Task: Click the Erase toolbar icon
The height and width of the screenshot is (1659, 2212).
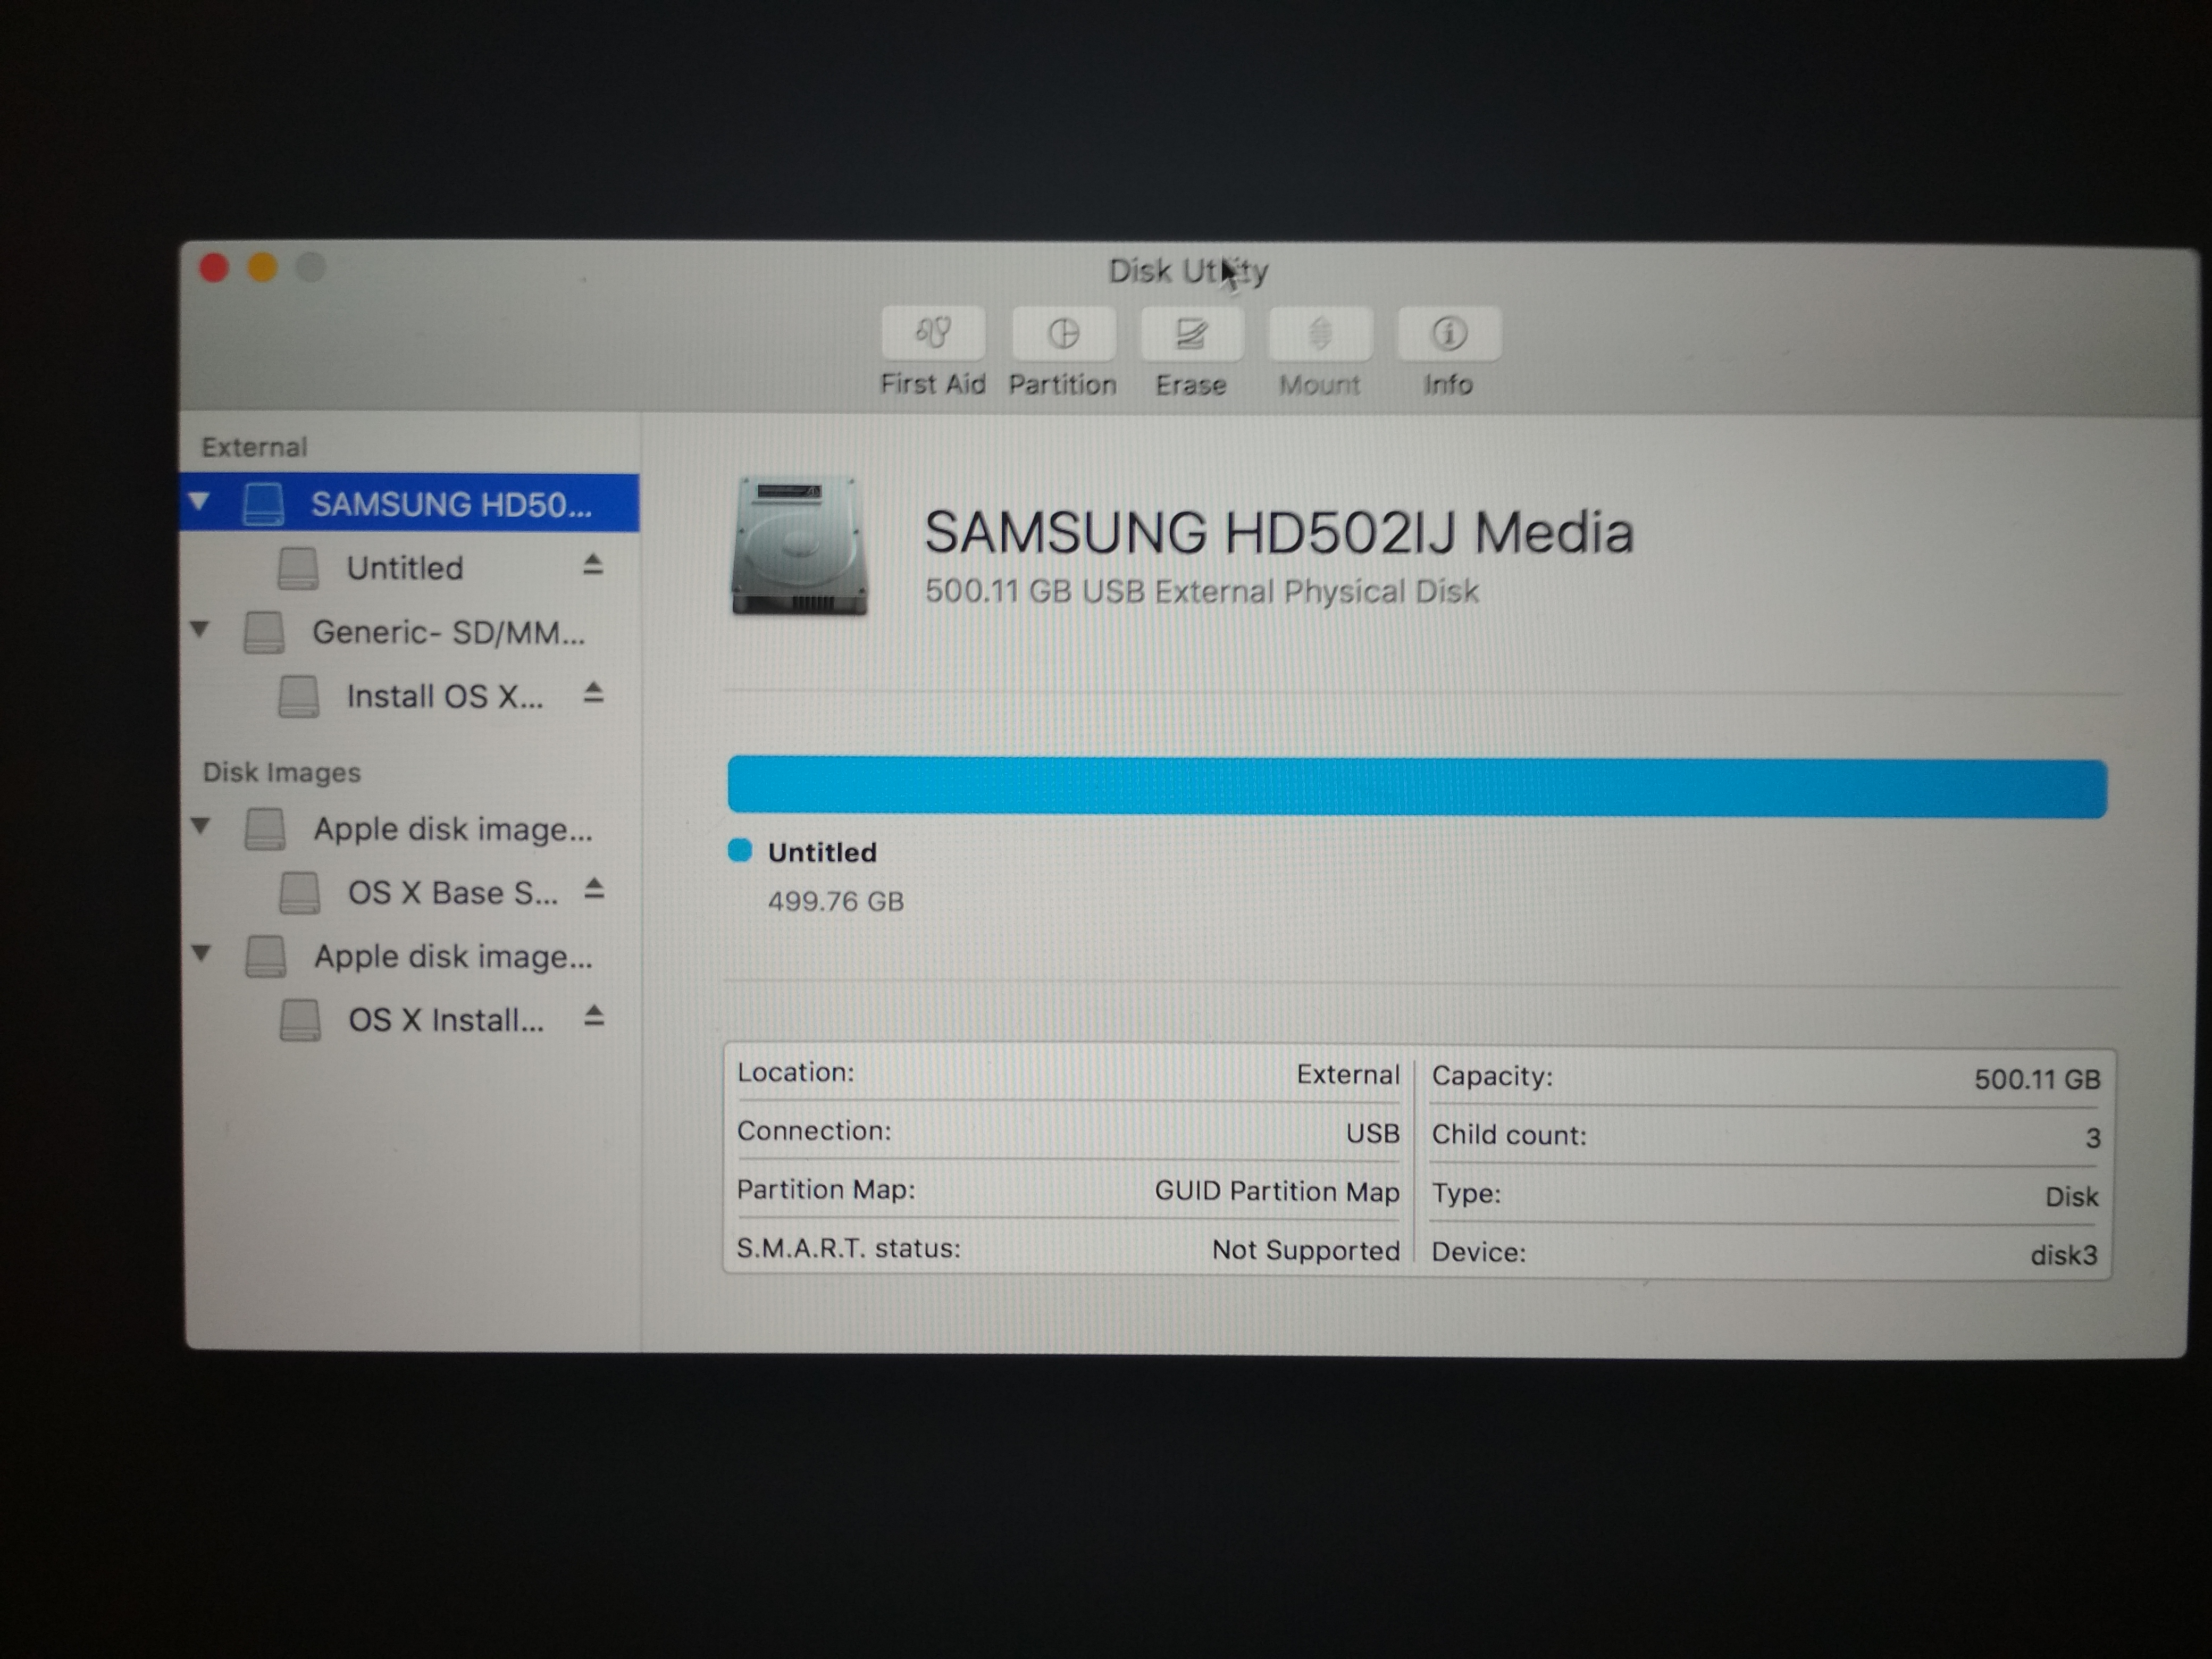Action: tap(1191, 333)
